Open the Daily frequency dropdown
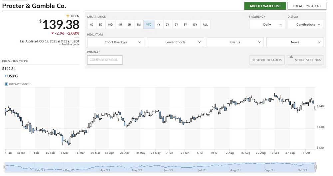333x176 pixels. [x=267, y=25]
